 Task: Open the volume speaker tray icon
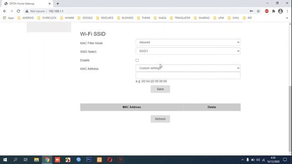tap(258, 160)
